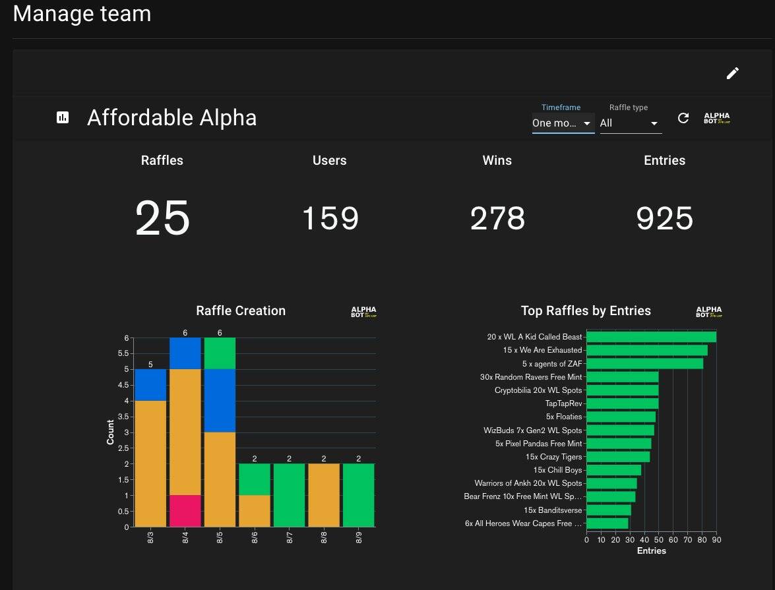Click the Raffles count 25
Screen dimensions: 775x590
[x=162, y=218]
